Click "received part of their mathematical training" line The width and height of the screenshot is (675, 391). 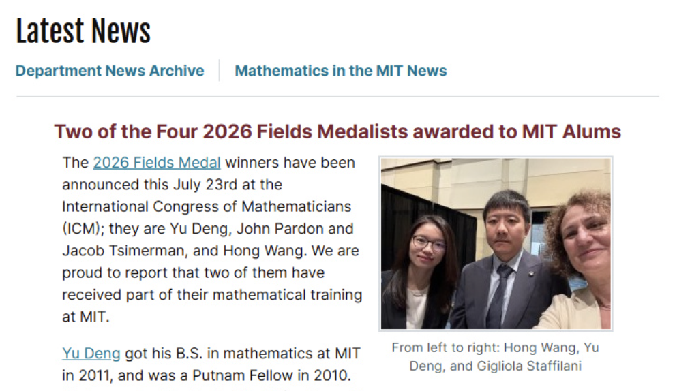(x=212, y=295)
